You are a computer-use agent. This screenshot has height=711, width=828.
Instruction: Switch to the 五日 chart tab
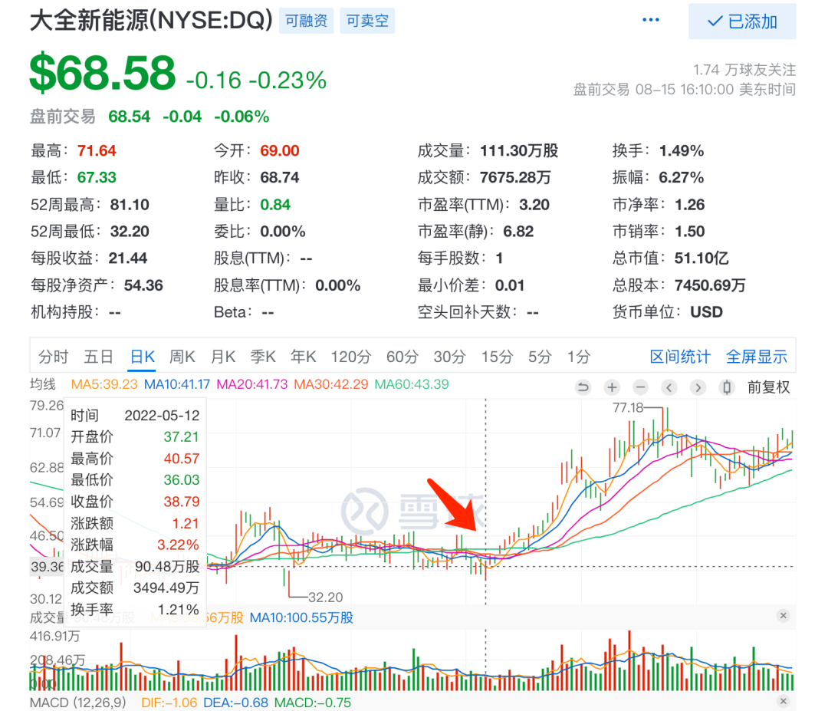(x=99, y=357)
